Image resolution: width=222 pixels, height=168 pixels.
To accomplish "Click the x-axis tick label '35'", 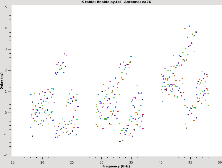I will coord(131,162).
